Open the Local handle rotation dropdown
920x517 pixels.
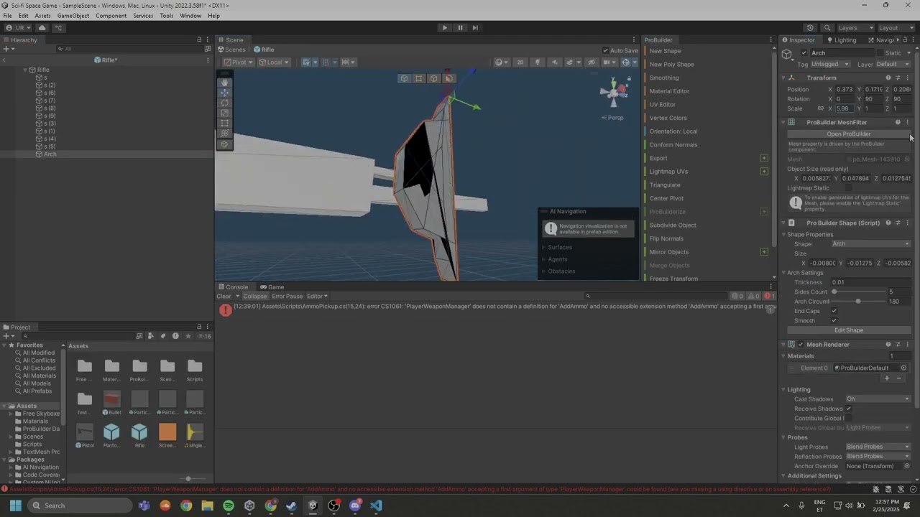click(274, 62)
